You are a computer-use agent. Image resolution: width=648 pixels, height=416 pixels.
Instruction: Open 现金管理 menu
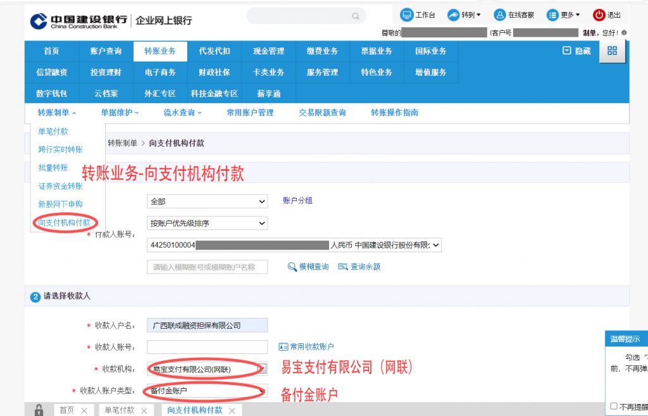[268, 51]
